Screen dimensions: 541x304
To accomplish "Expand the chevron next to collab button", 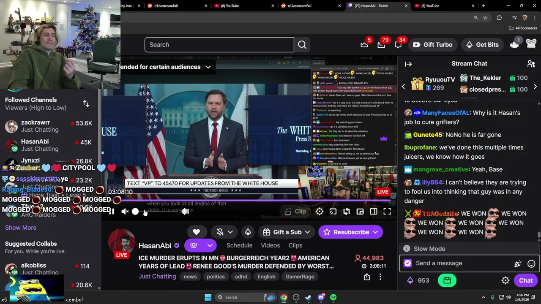I will (x=210, y=245).
